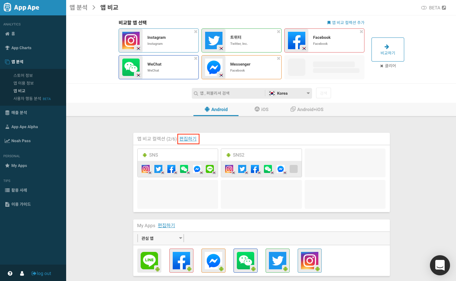
Task: Open 사용자 행동 분석 BETA item
Action: [32, 99]
